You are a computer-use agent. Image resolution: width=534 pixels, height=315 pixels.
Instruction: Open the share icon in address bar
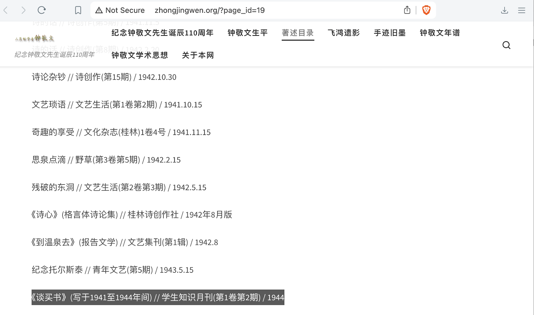click(x=407, y=10)
